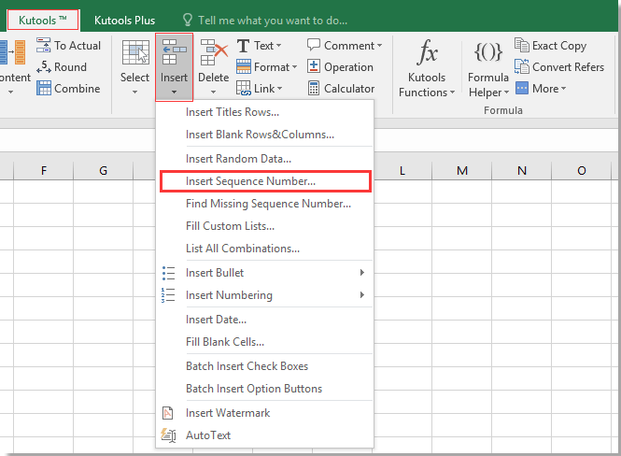Expand the Delete dropdown arrow

214,93
